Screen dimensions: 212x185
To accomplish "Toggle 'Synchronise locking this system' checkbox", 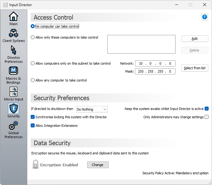I will (33, 117).
